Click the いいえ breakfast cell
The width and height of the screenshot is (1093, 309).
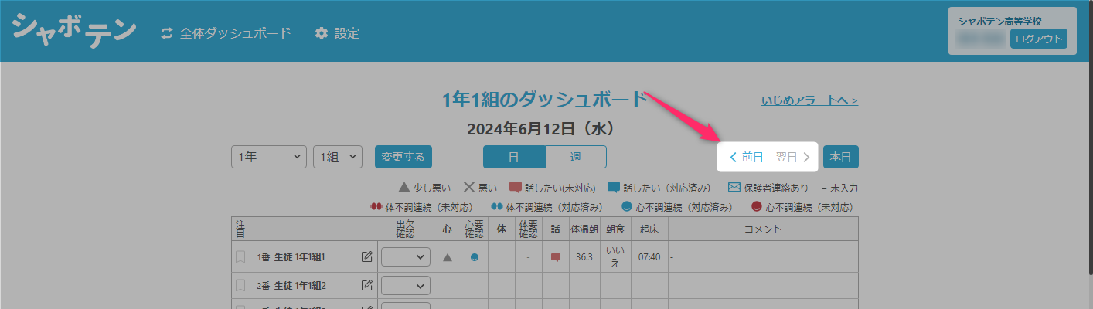coord(615,256)
